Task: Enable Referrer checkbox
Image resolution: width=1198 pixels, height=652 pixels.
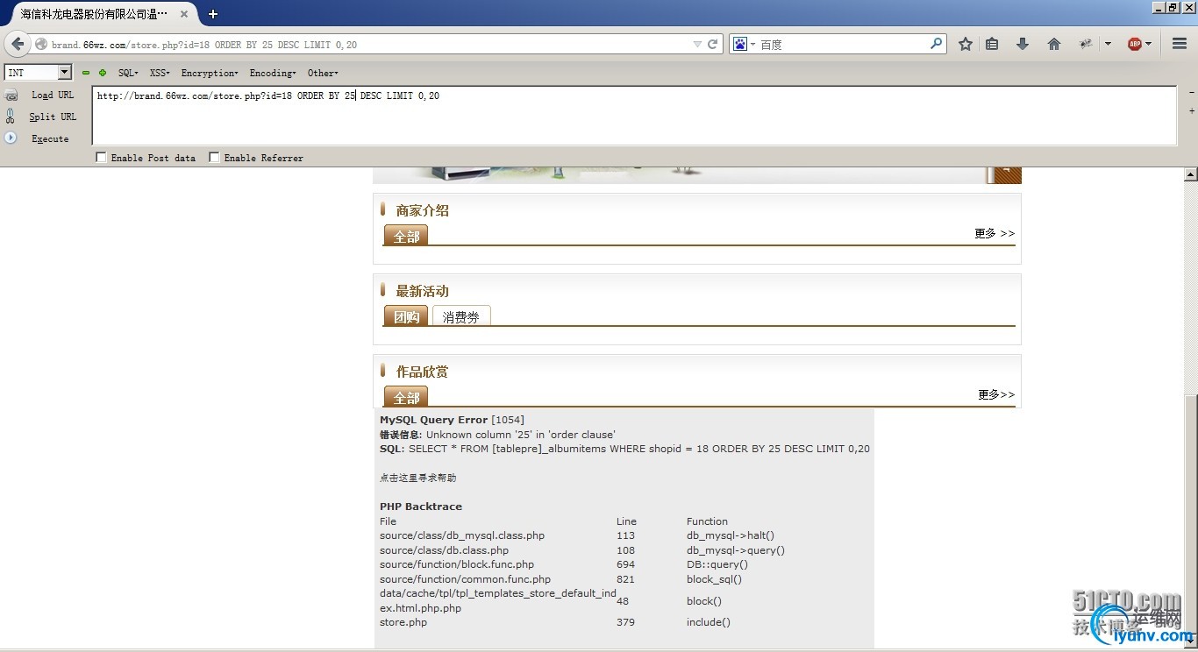Action: [214, 158]
